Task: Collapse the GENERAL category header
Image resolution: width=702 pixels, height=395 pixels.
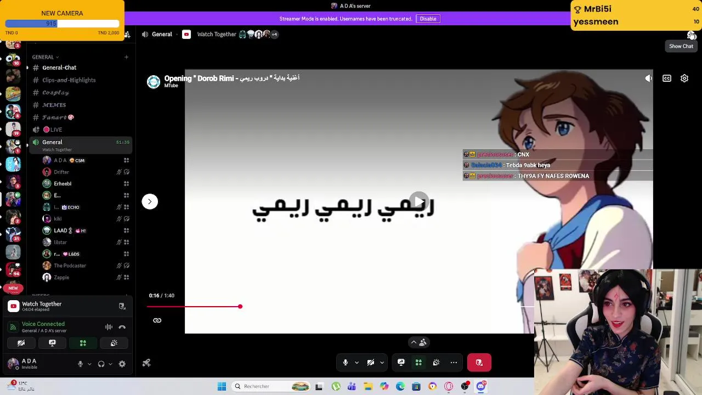Action: pos(45,57)
